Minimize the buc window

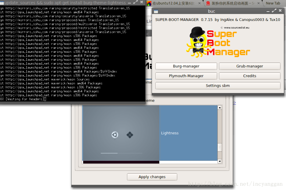[x=268, y=12]
